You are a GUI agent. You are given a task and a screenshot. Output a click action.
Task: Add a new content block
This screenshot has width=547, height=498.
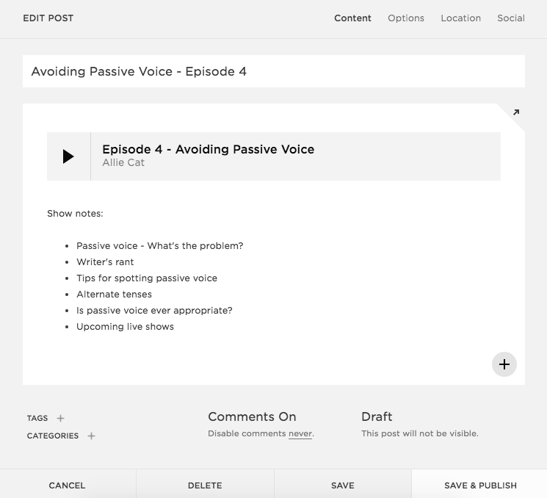(504, 364)
